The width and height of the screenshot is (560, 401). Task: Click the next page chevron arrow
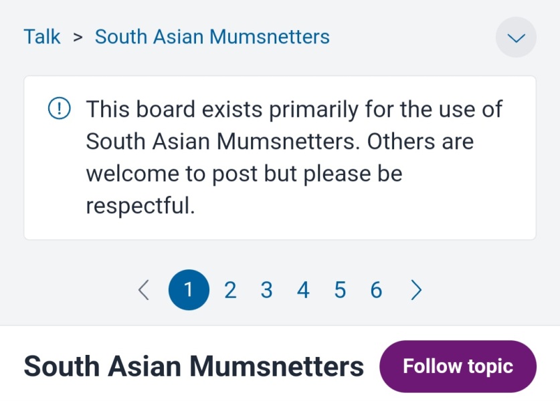click(x=416, y=290)
